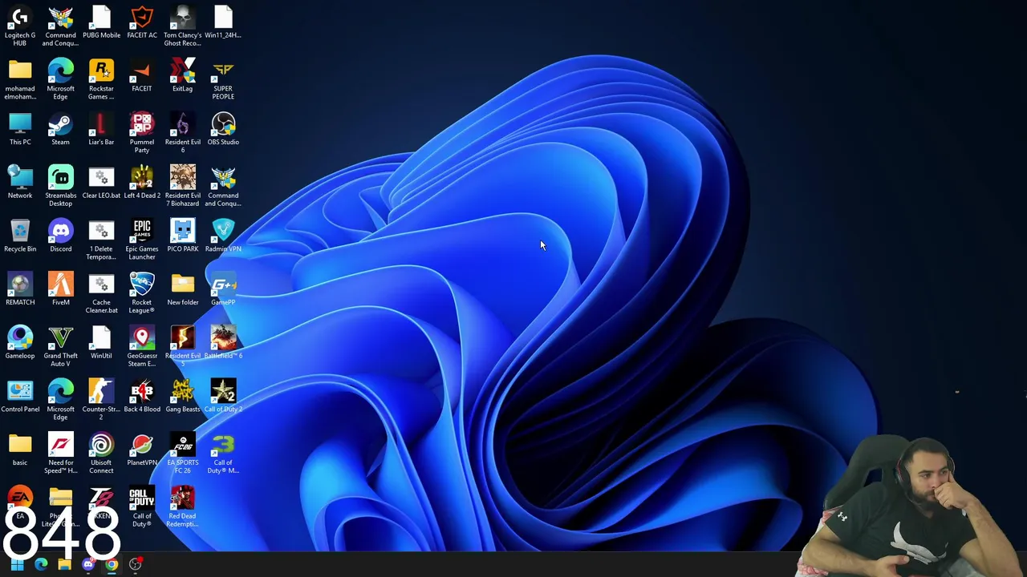Launch Gameloop emulator shortcut
Image resolution: width=1027 pixels, height=577 pixels.
coord(20,343)
